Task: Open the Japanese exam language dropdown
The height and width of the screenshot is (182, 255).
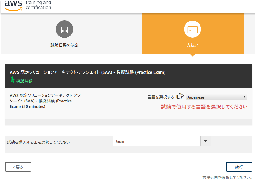Action: 216,97
